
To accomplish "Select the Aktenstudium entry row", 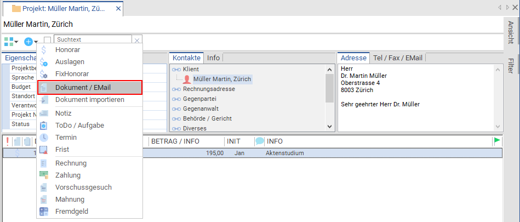I will [253, 153].
